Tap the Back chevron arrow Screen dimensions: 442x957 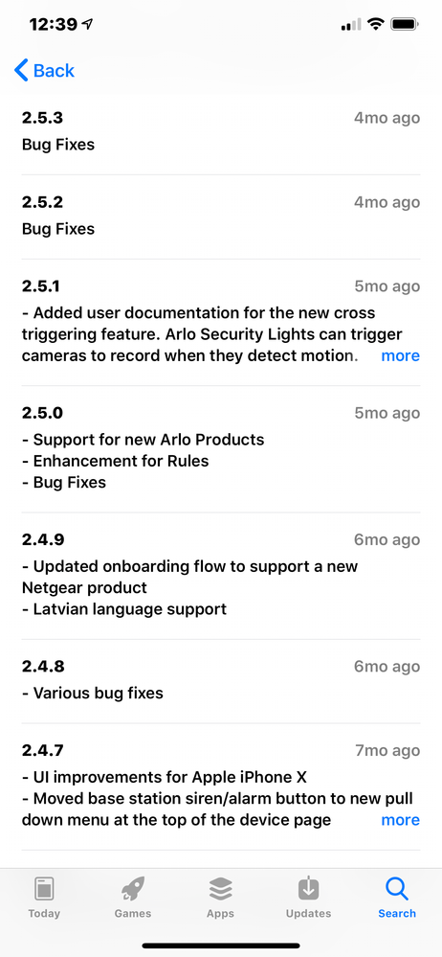[x=21, y=71]
